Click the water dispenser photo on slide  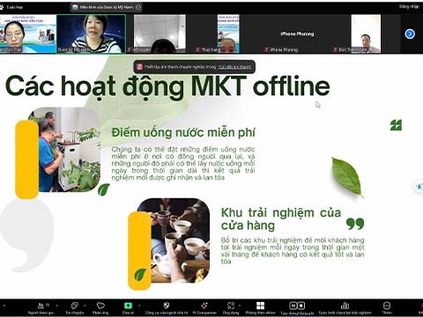click(70, 150)
